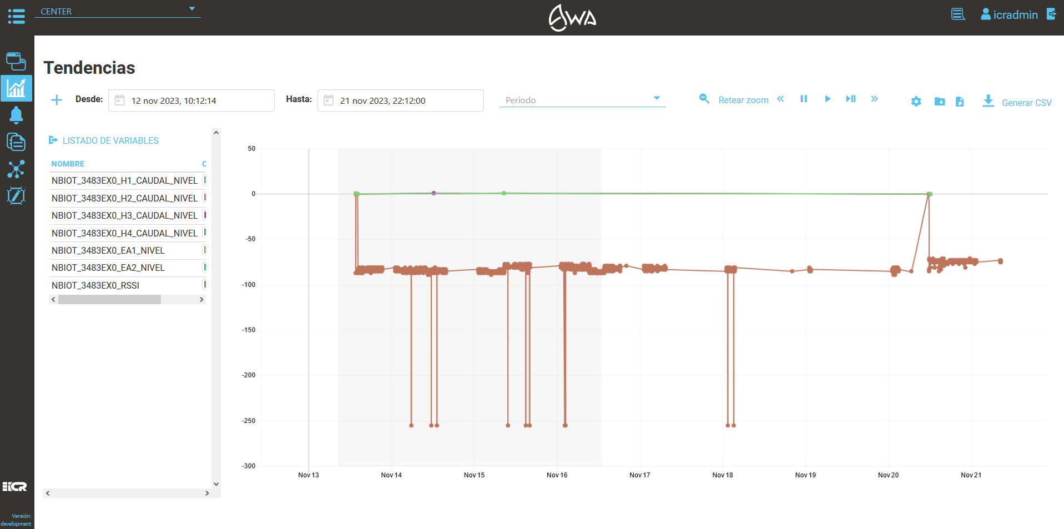Image resolution: width=1064 pixels, height=529 pixels.
Task: Click the save-to-folder icon
Action: point(939,102)
